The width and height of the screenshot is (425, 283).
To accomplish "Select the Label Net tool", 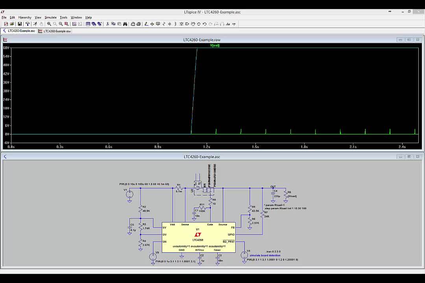I will (x=157, y=24).
